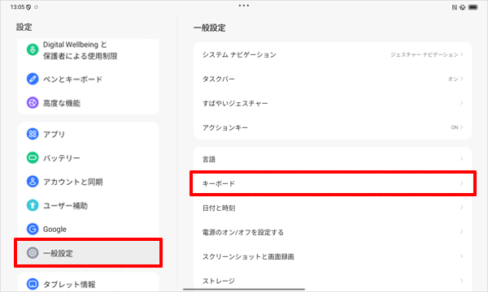This screenshot has height=292, width=488.
Task: Tap the three-dot handle at top center
Action: pos(244,6)
